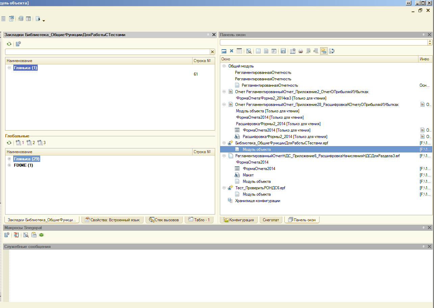Click spinner arrows of Панель окон filter field

click(x=430, y=42)
